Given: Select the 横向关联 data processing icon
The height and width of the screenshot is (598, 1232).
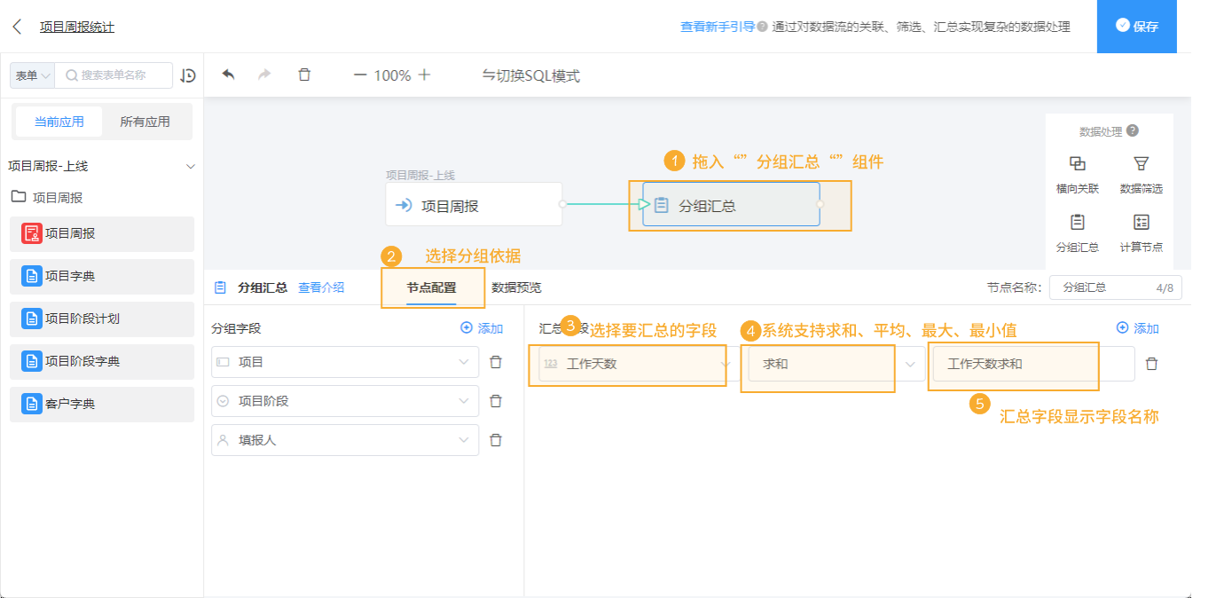Looking at the screenshot, I should tap(1077, 172).
